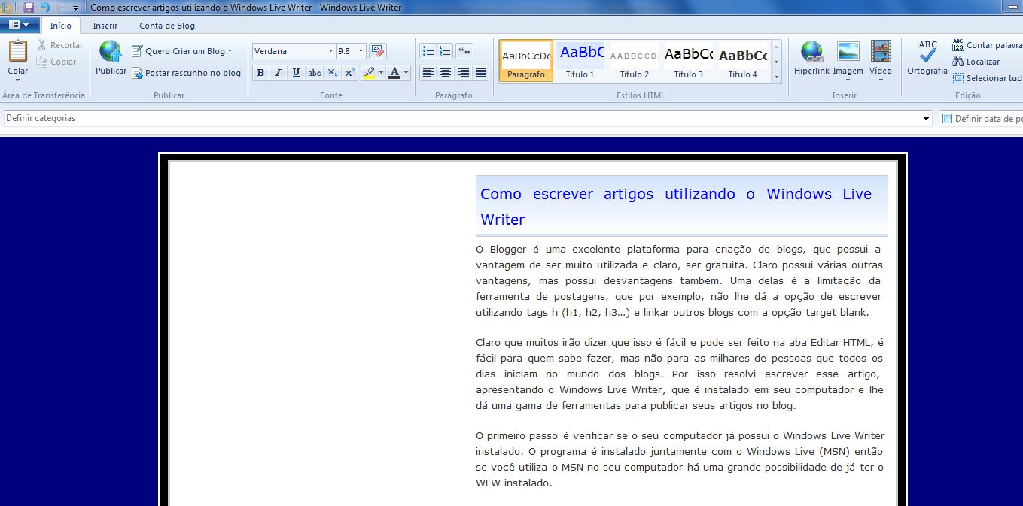
Task: Click the Ortografia spell check icon
Action: point(927,51)
